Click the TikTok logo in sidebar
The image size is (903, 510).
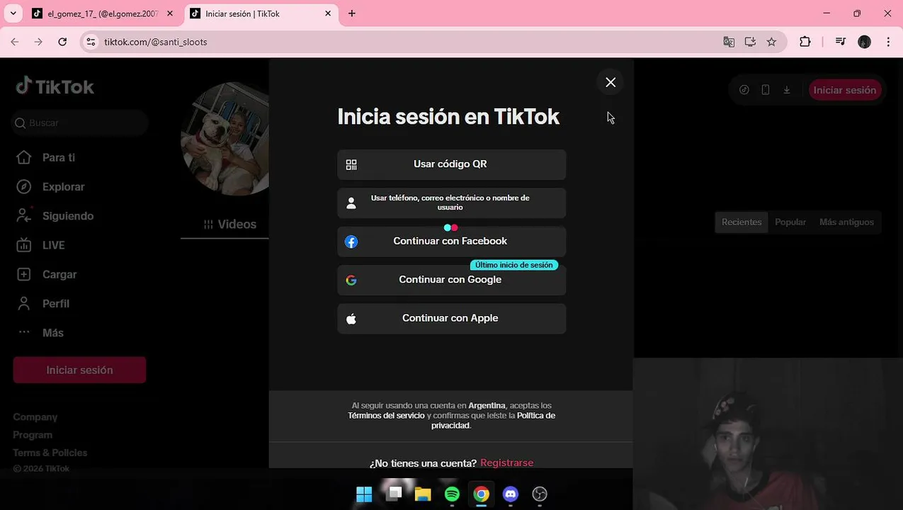pyautogui.click(x=55, y=86)
